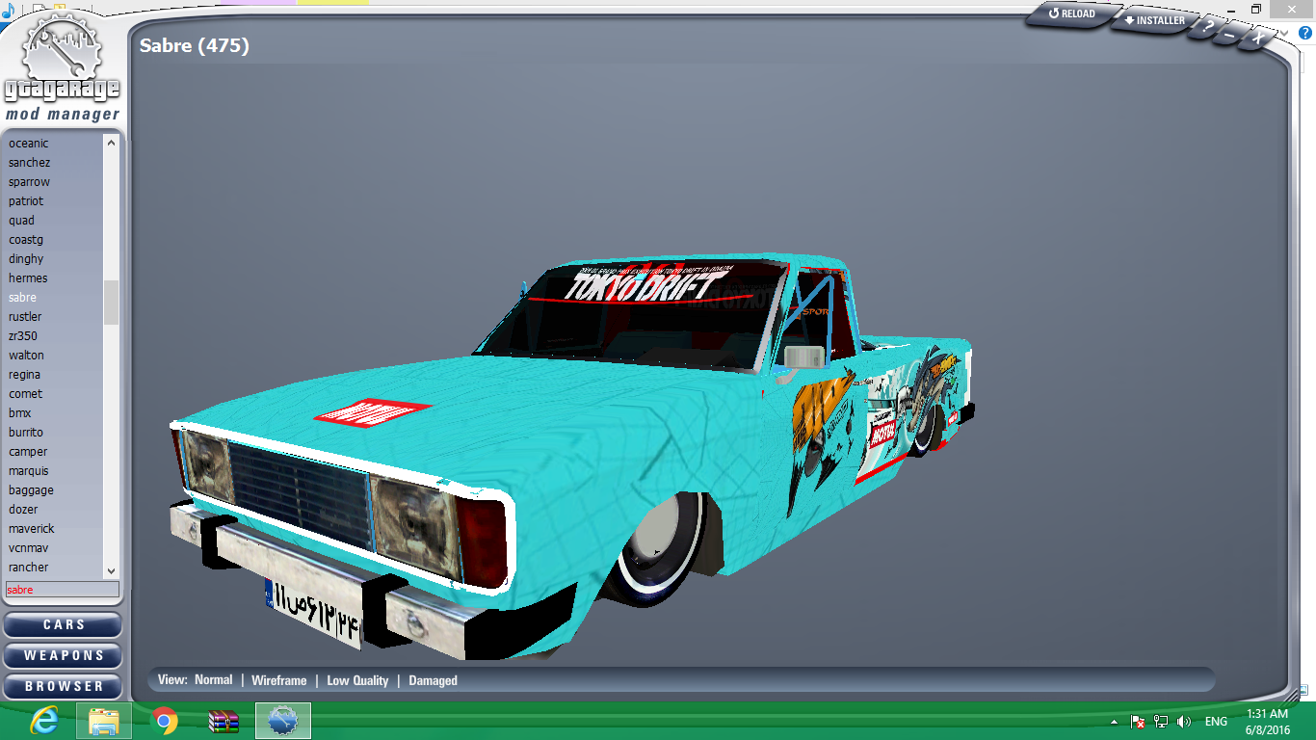The width and height of the screenshot is (1316, 740).
Task: Switch to Low Quality view
Action: tap(357, 680)
